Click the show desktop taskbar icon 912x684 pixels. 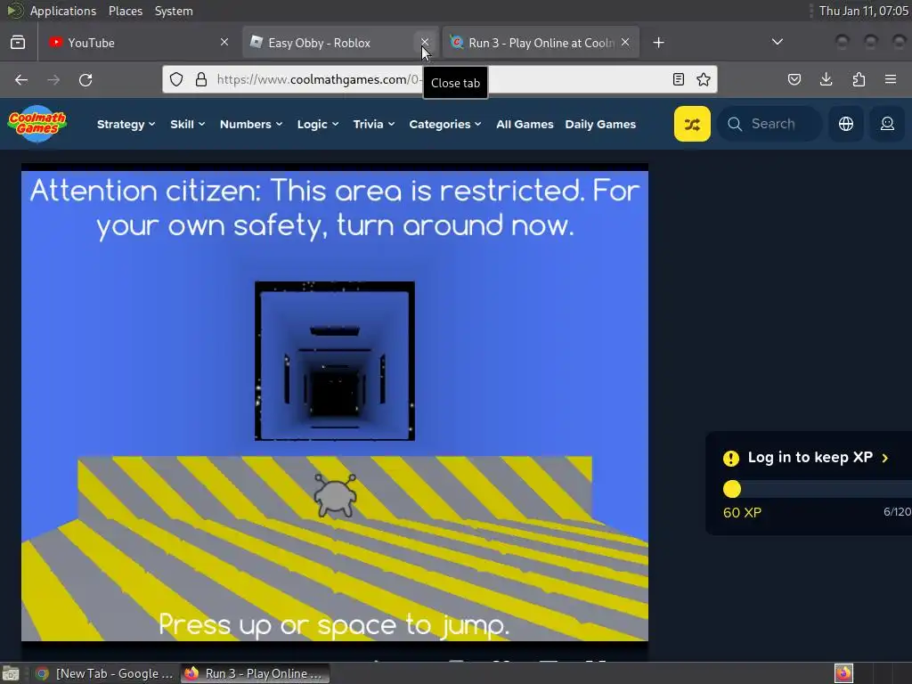(x=11, y=673)
